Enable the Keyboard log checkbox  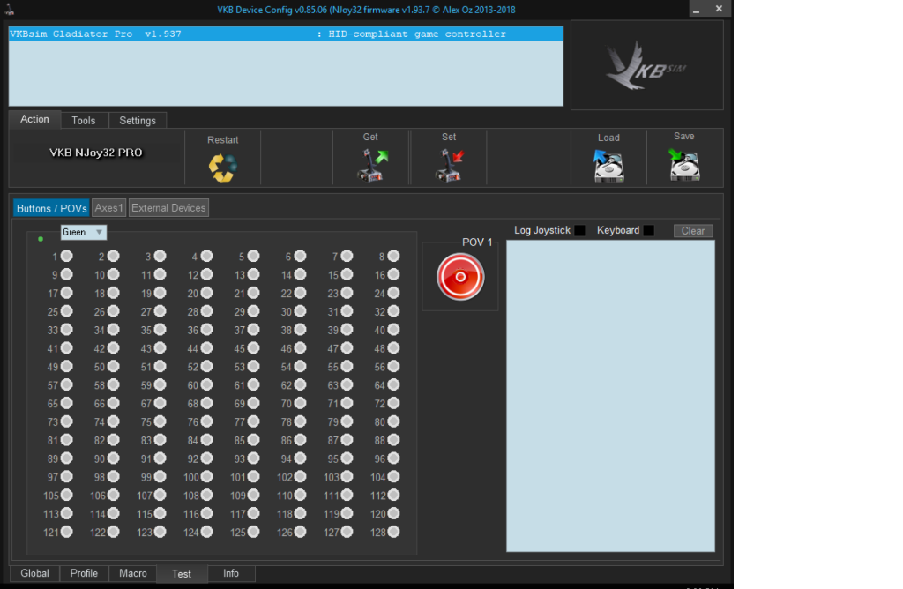pyautogui.click(x=648, y=231)
